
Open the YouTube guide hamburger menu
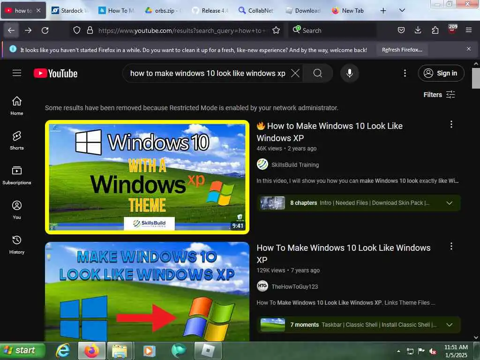tap(17, 73)
